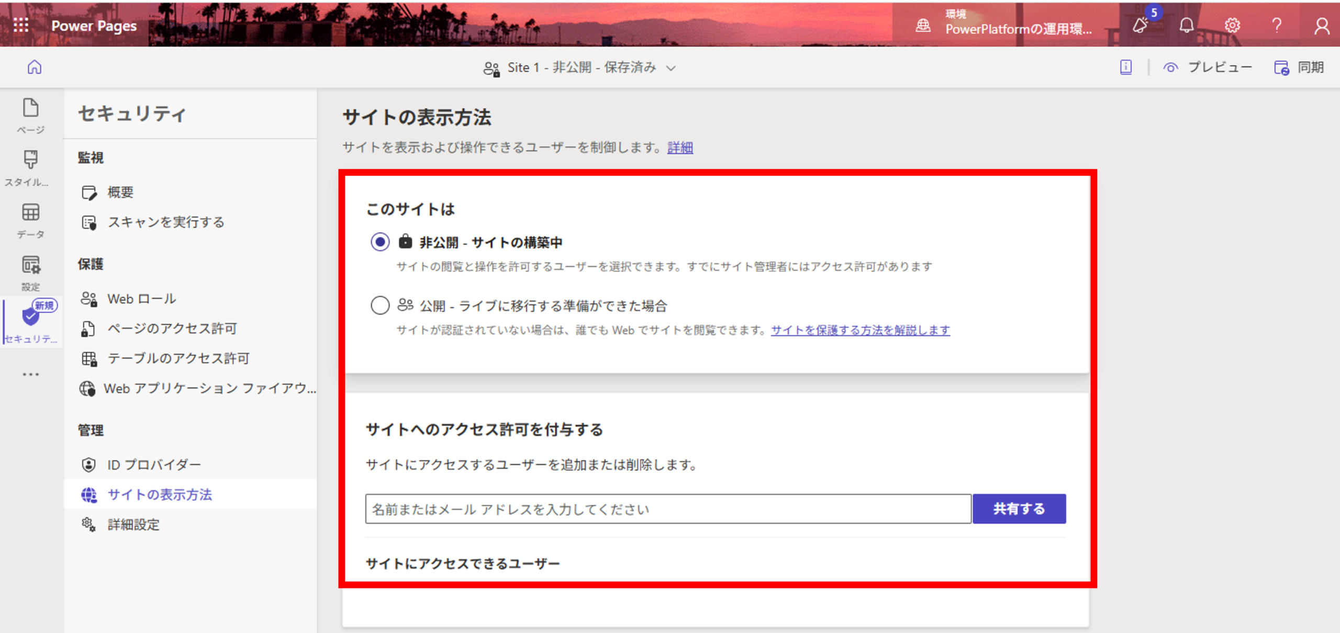Screen dimensions: 1340x633
Task: Click the サイトを保護する方法を解説します link
Action: 860,330
